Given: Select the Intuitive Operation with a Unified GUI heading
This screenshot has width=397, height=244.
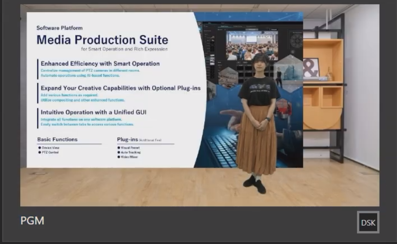Looking at the screenshot, I should 93,112.
